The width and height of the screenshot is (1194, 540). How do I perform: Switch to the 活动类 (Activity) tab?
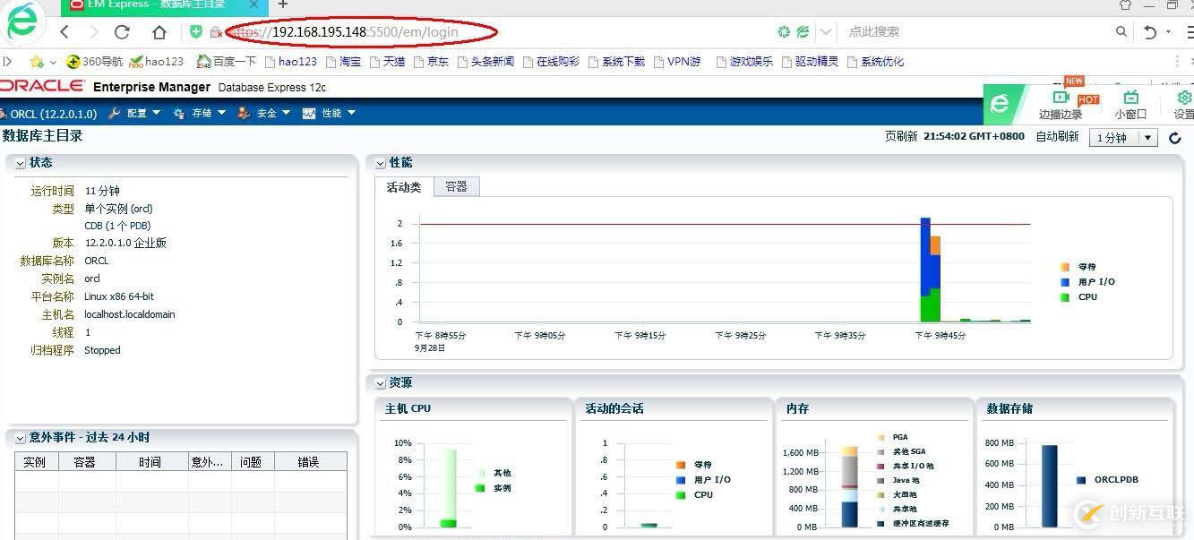[404, 186]
